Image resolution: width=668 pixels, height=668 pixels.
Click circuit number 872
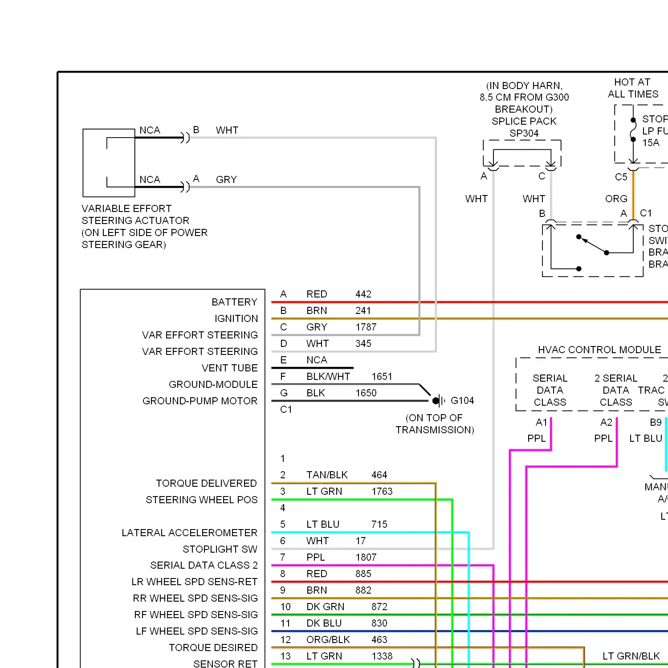379,607
